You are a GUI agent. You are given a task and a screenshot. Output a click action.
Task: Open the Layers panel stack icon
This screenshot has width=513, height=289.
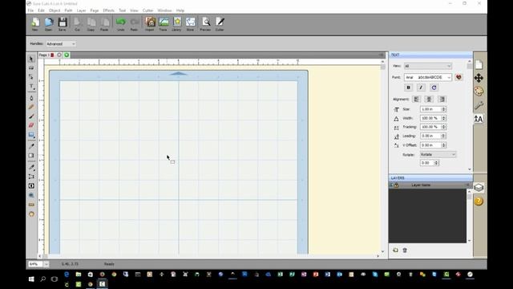(479, 187)
